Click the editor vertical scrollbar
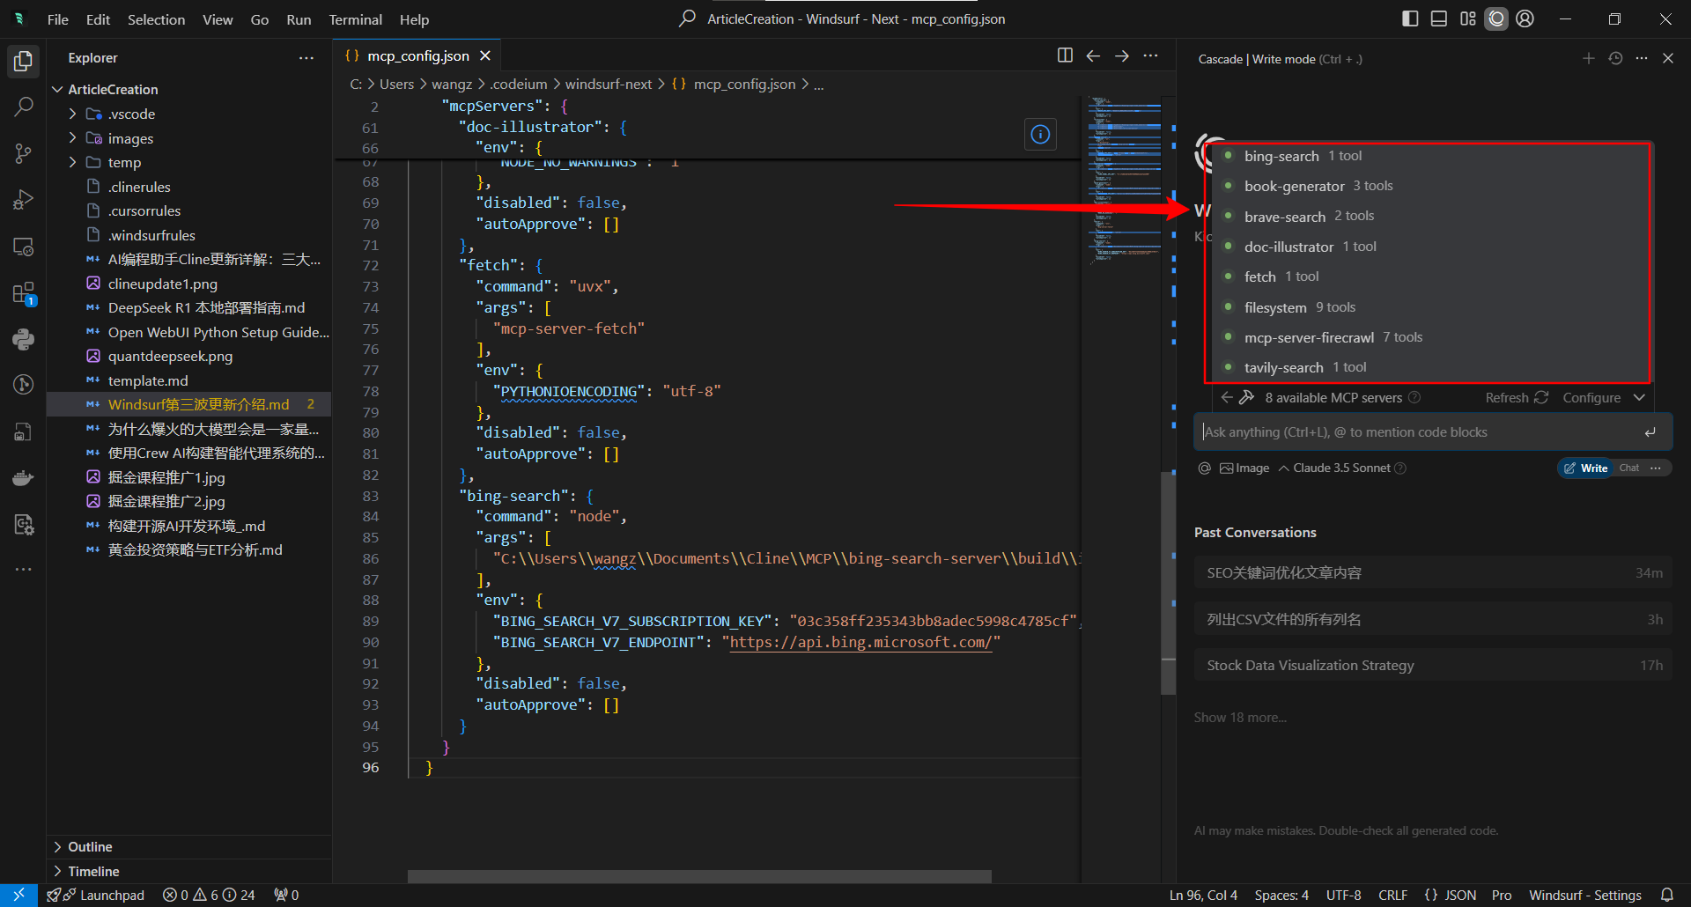This screenshot has height=907, width=1691. [1168, 583]
